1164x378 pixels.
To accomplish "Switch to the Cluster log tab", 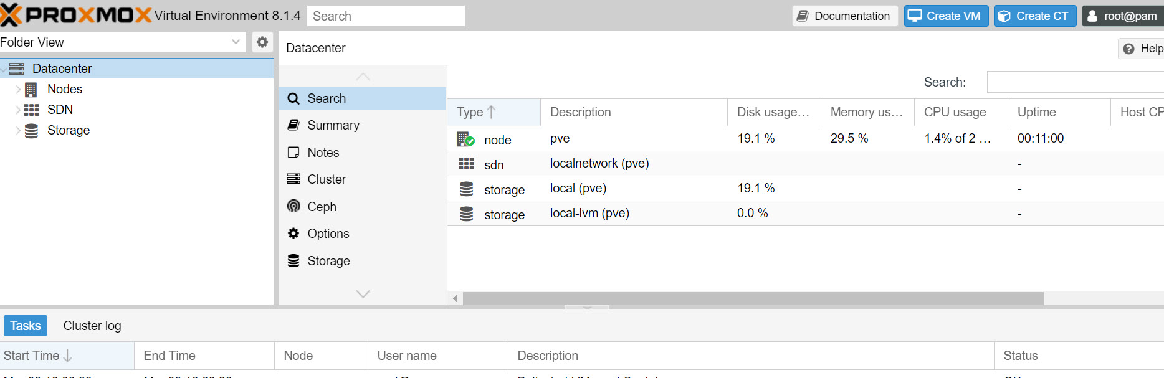I will coord(92,326).
